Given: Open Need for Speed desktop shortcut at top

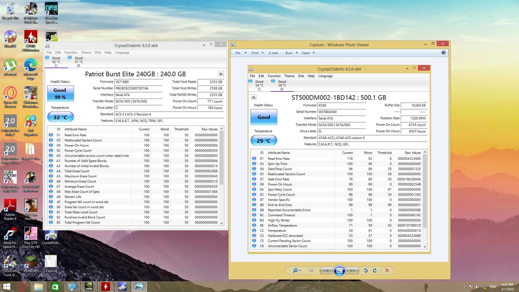Looking at the screenshot, I should (51, 13).
